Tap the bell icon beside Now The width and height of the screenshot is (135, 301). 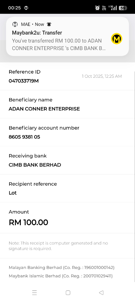(49, 24)
